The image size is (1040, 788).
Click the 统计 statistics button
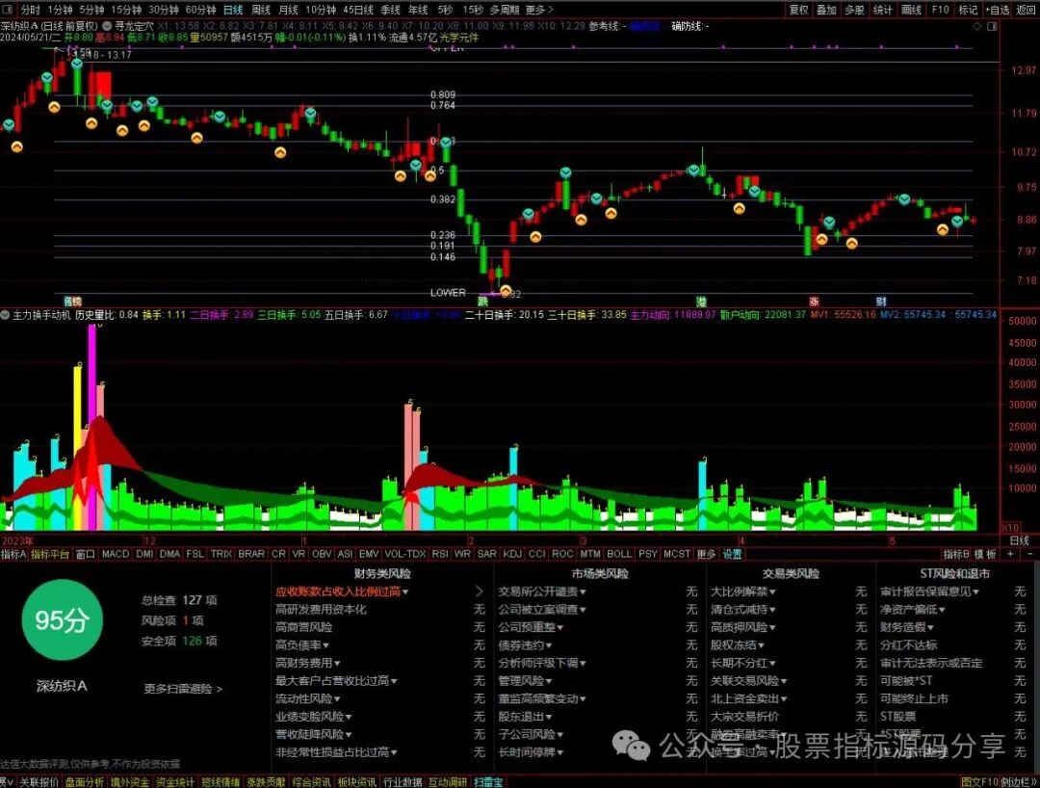883,10
